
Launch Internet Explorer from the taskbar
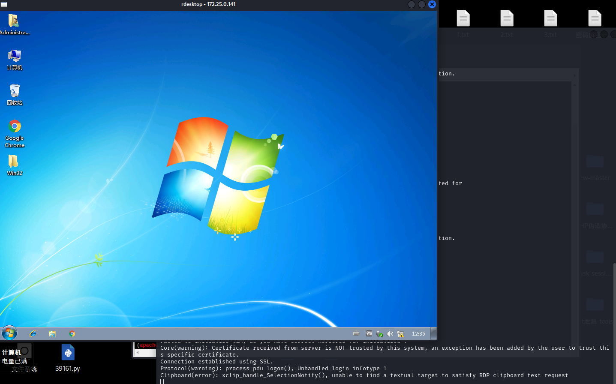(33, 333)
